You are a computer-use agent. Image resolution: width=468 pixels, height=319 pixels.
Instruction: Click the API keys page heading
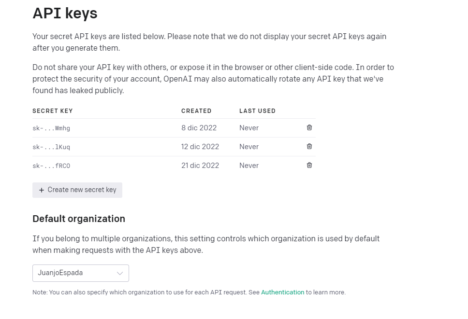click(x=65, y=14)
